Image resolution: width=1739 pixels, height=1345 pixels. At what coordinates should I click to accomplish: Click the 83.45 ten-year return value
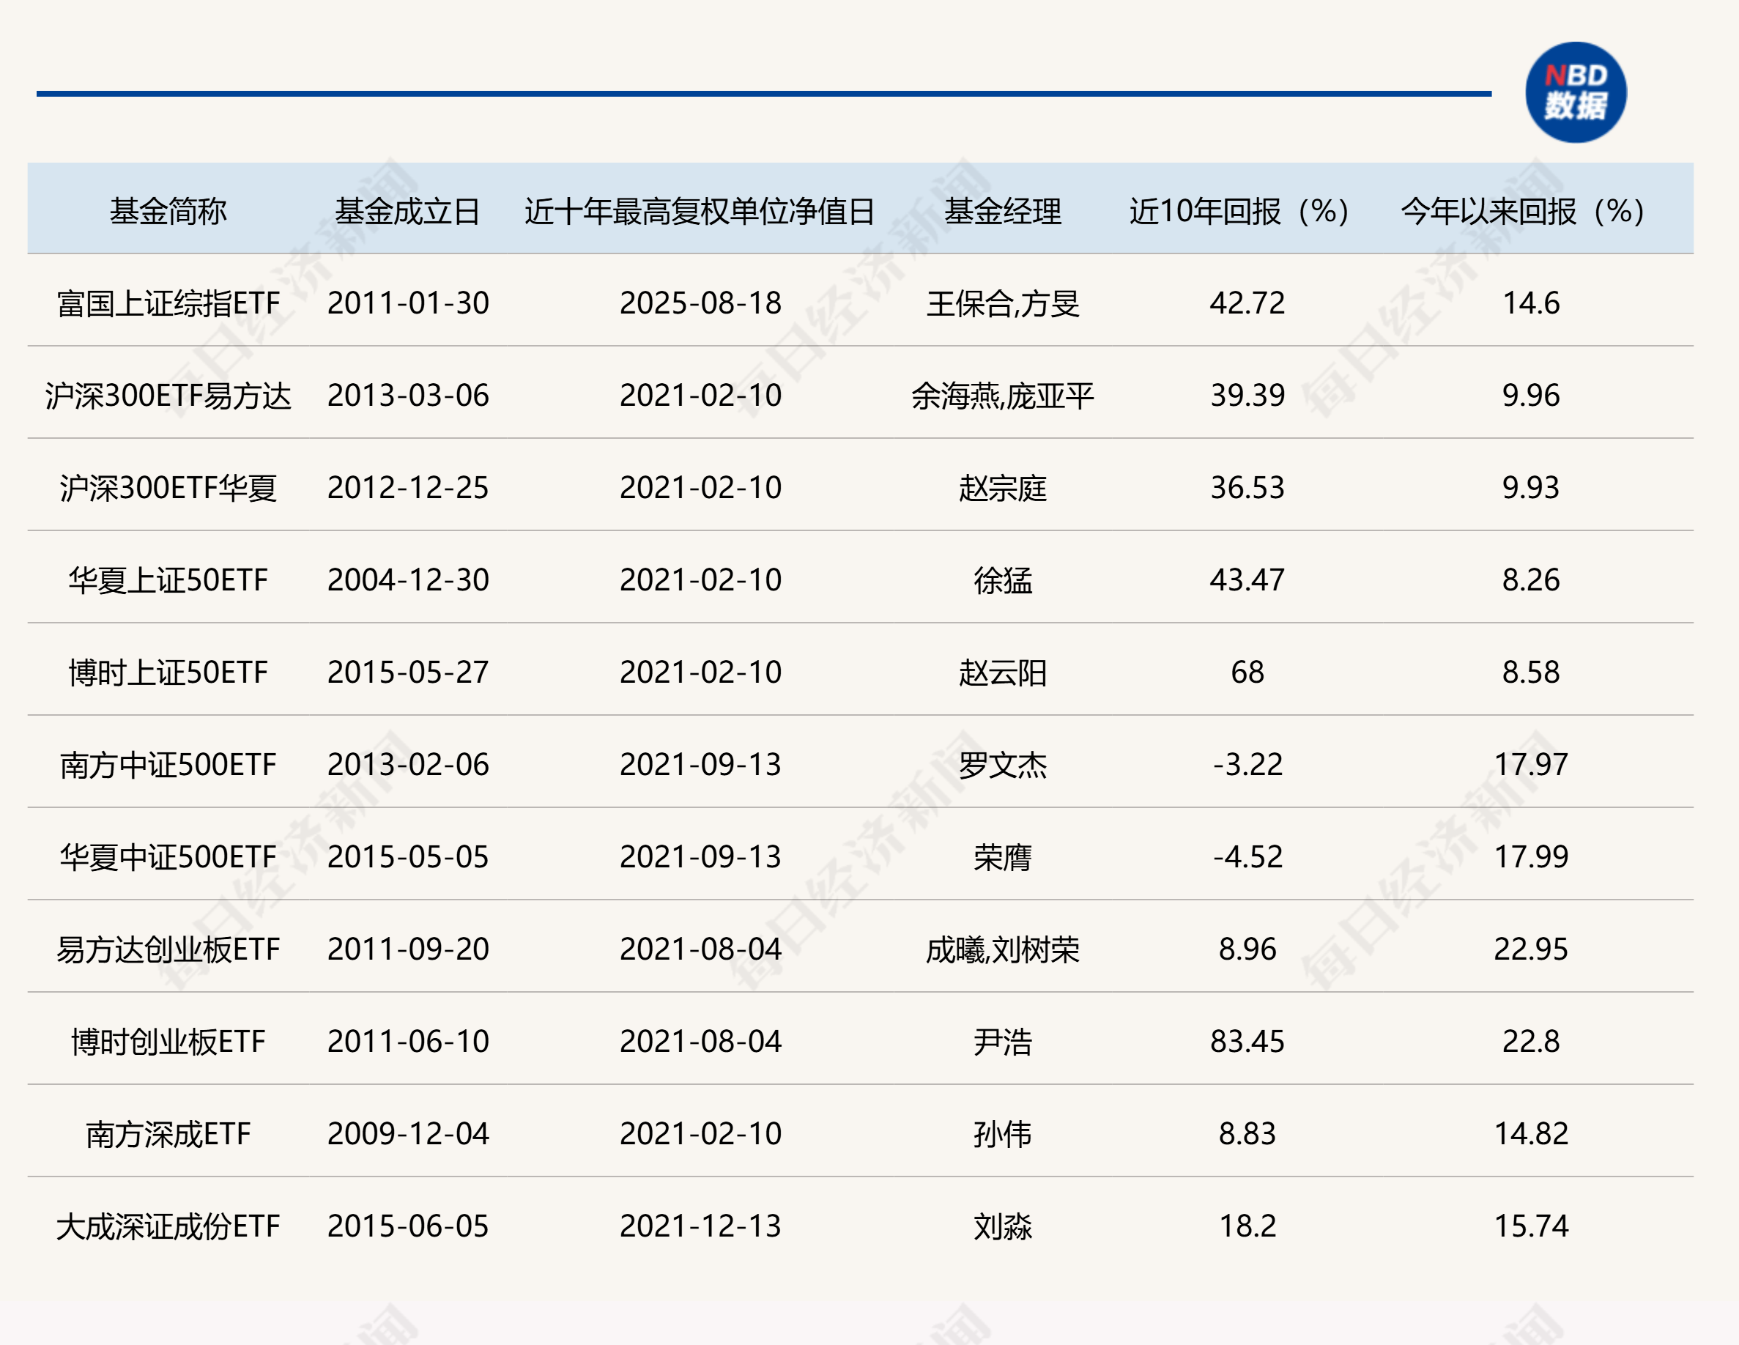pyautogui.click(x=1247, y=1042)
